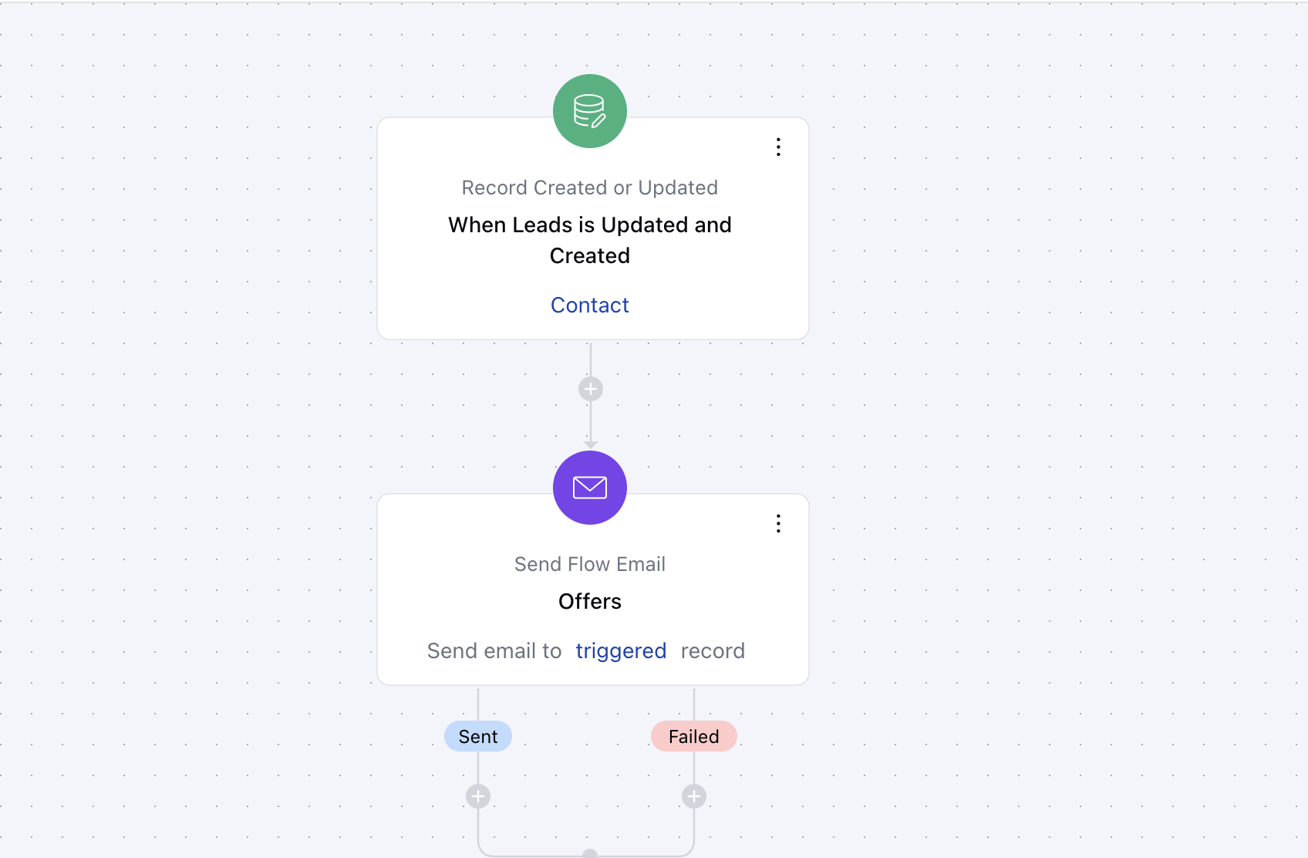Click the Send Flow Email heading
Image resolution: width=1308 pixels, height=858 pixels.
(x=590, y=564)
